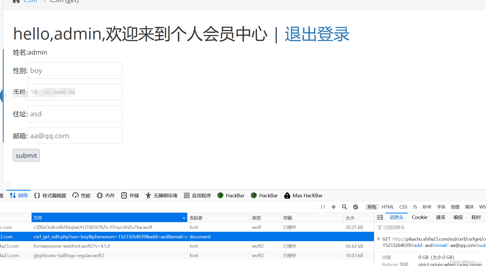Filter requests by 媒体 (Media)
The width and height of the screenshot is (486, 266).
469,207
